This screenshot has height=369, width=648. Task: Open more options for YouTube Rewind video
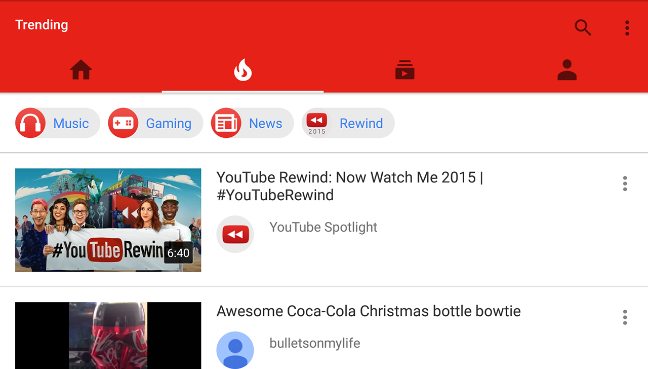pyautogui.click(x=625, y=183)
